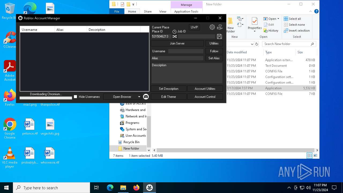Expand the address bar history dropdown
Screen dimensions: 343x193
(252, 44)
